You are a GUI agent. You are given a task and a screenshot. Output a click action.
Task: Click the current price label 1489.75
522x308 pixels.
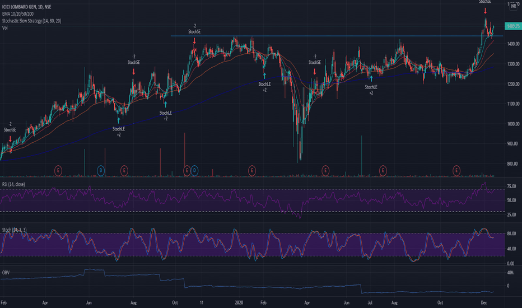(513, 26)
